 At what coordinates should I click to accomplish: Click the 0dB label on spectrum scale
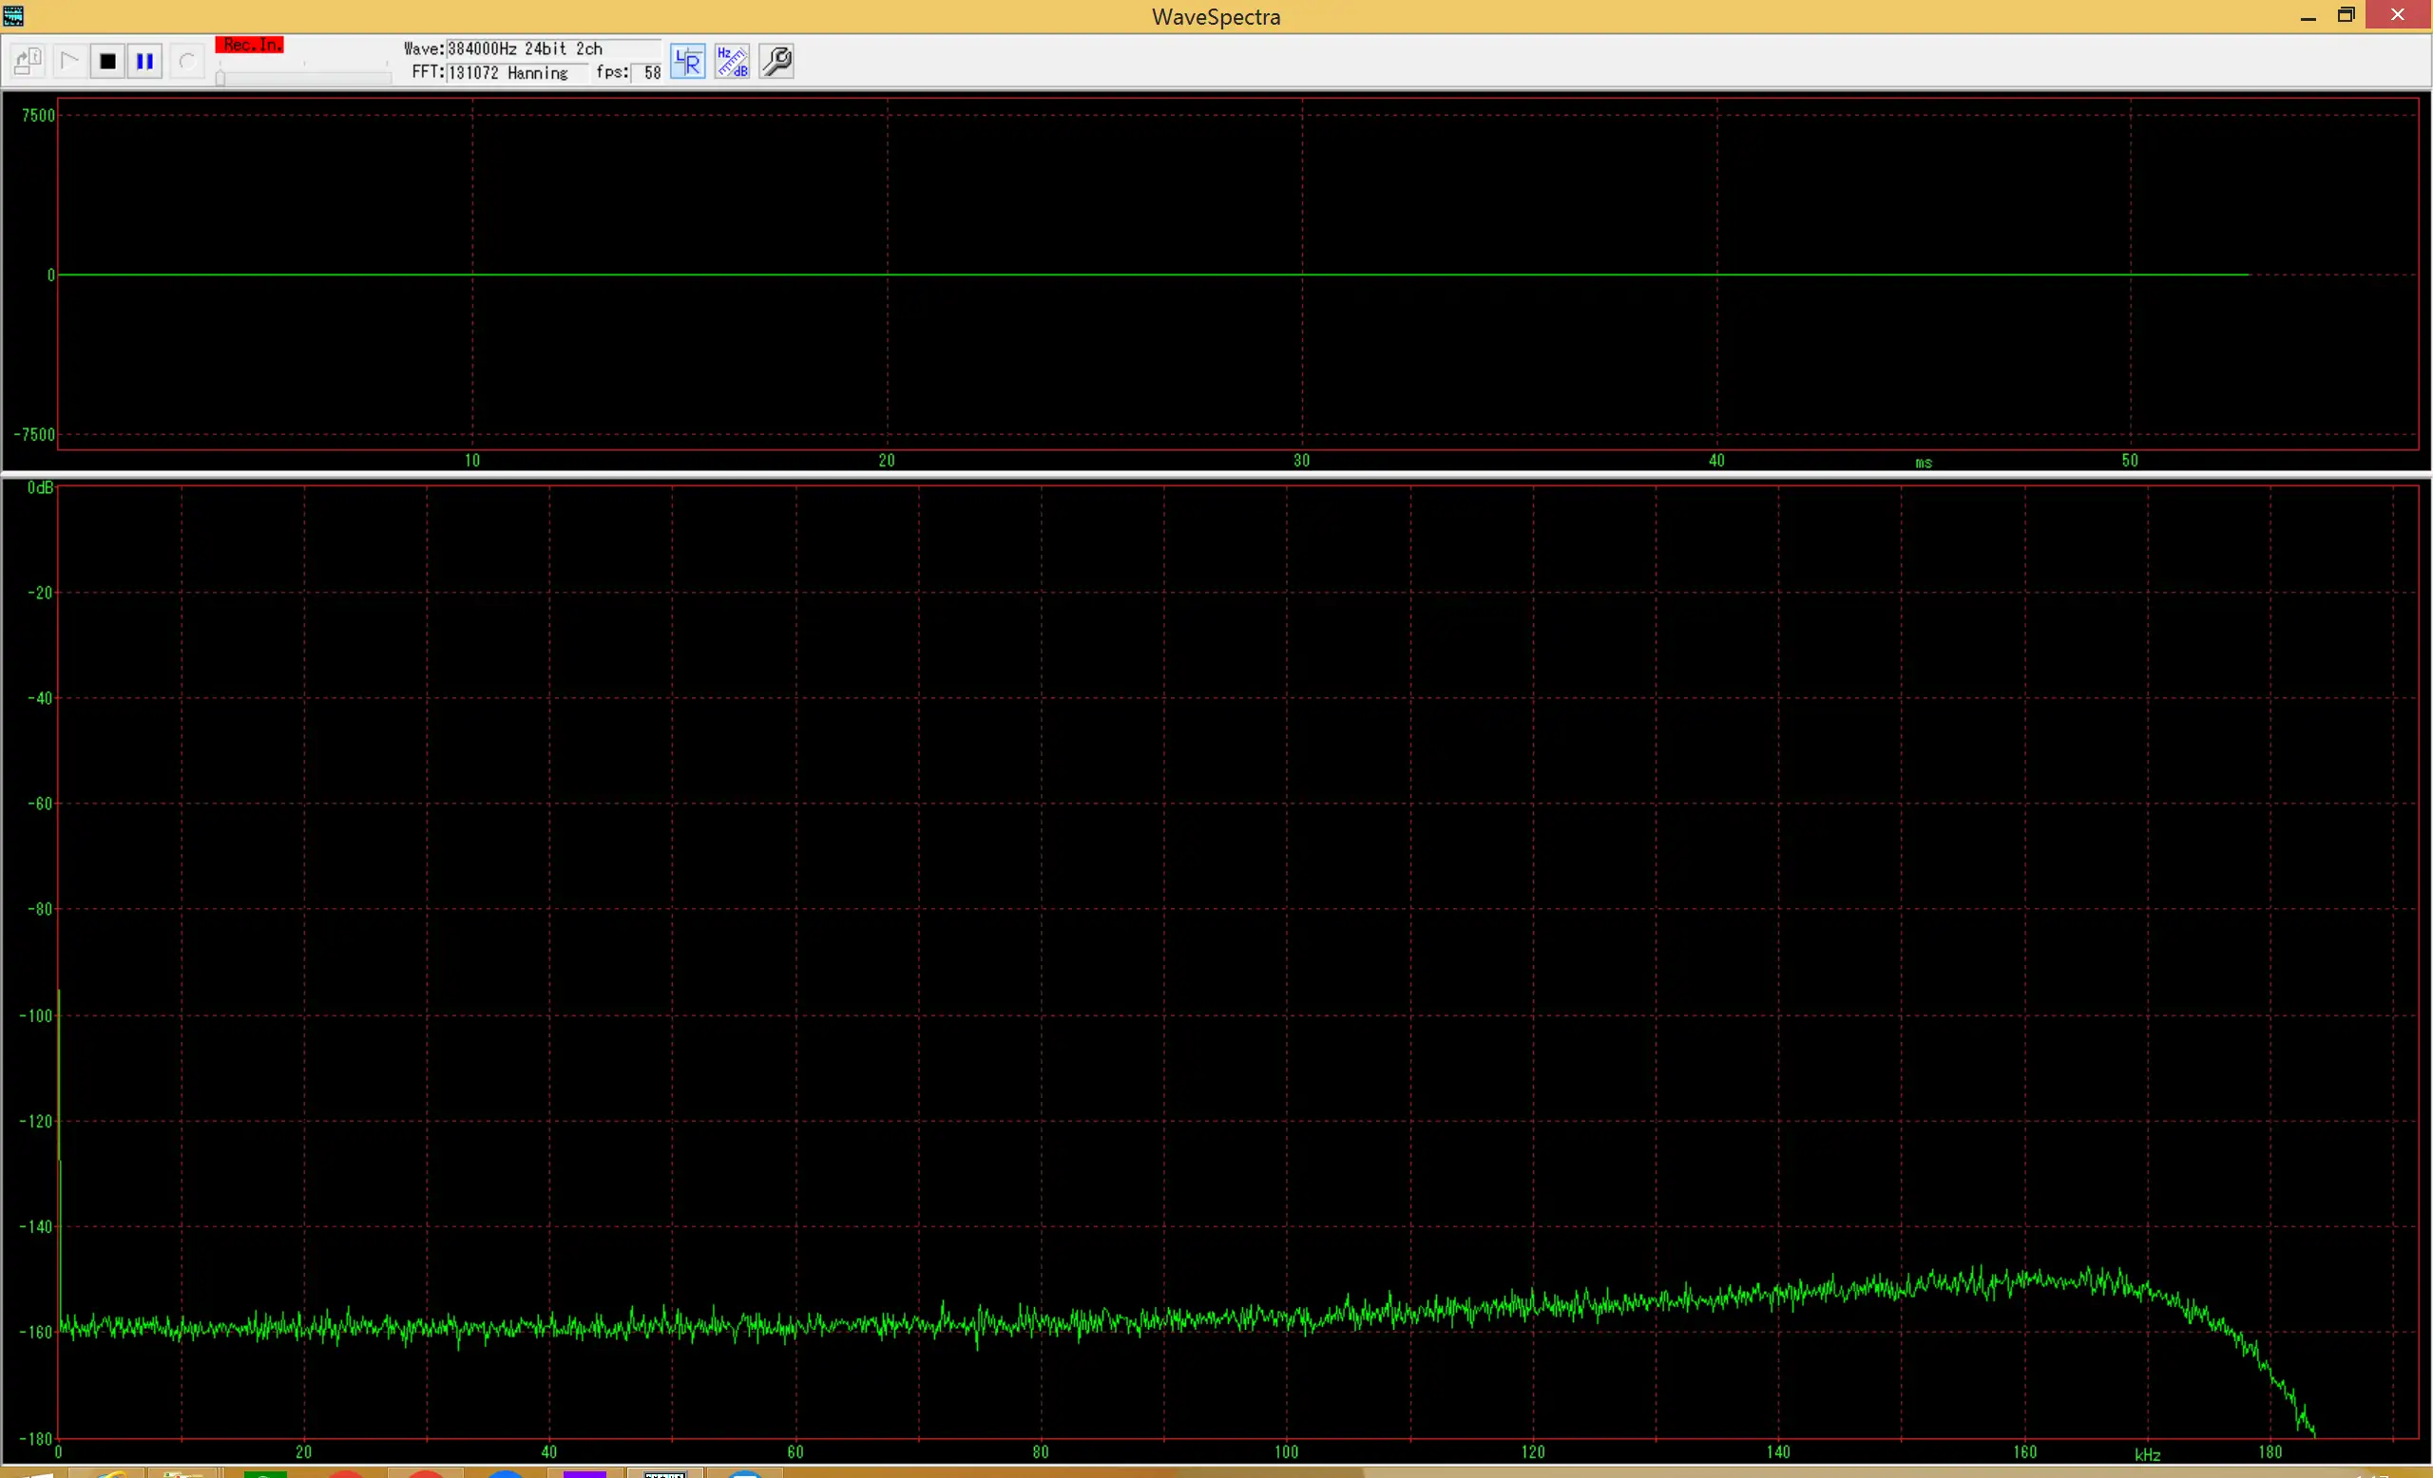(x=41, y=487)
